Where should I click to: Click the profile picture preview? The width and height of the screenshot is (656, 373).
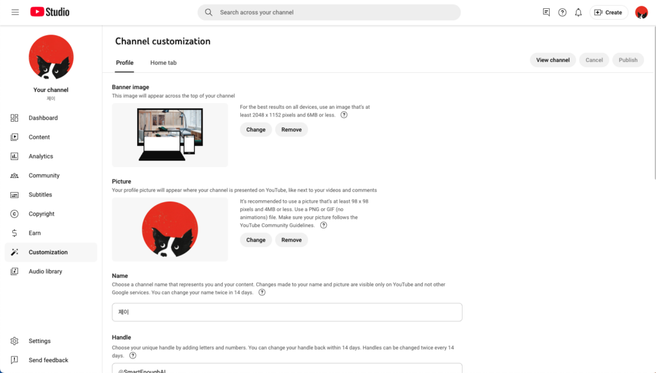[170, 229]
